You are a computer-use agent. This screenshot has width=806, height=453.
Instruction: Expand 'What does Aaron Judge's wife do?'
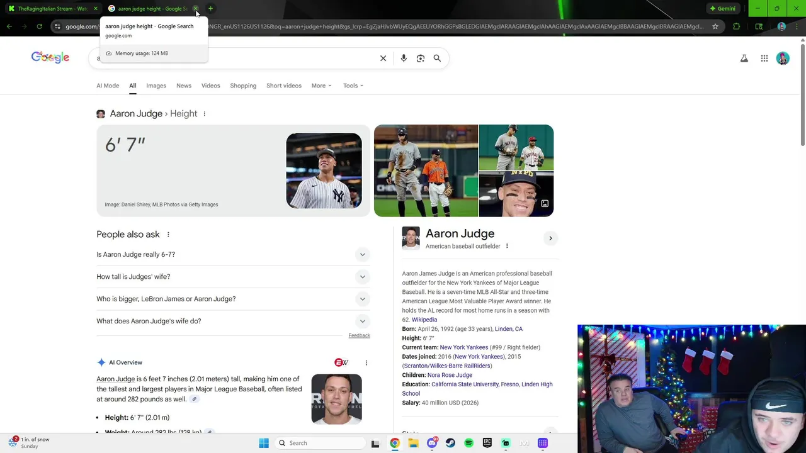click(x=233, y=321)
